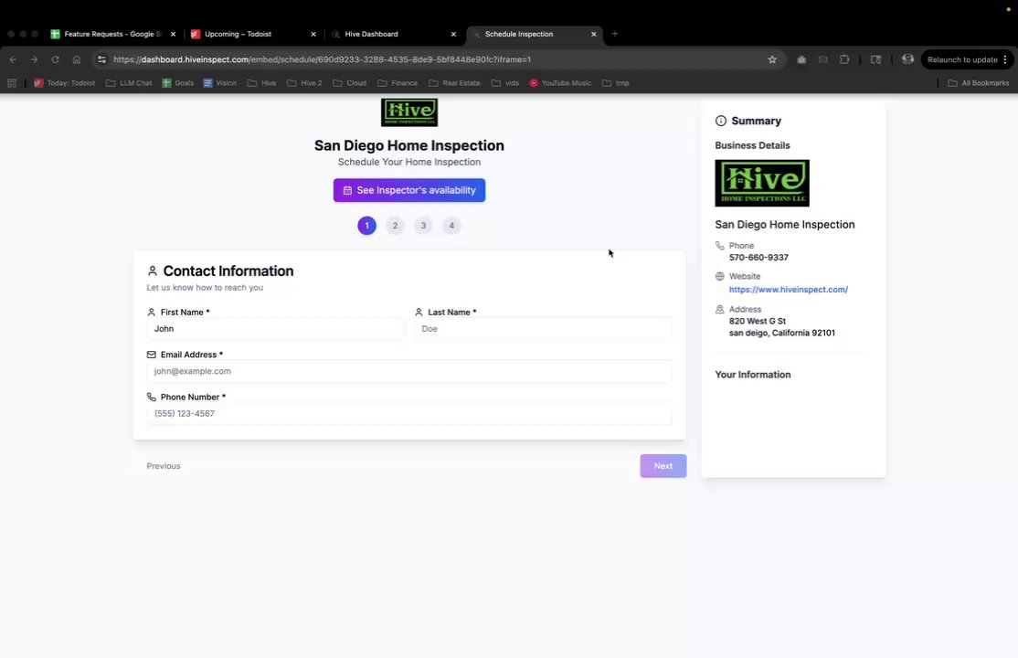Open Goals bookmark
This screenshot has width=1018, height=658.
coord(178,83)
